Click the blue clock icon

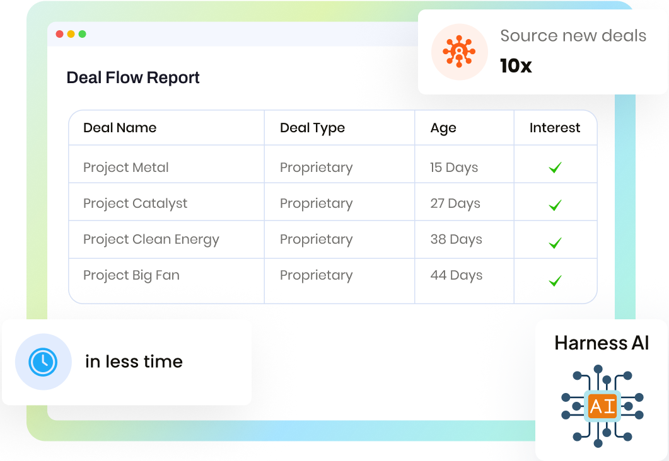click(43, 361)
